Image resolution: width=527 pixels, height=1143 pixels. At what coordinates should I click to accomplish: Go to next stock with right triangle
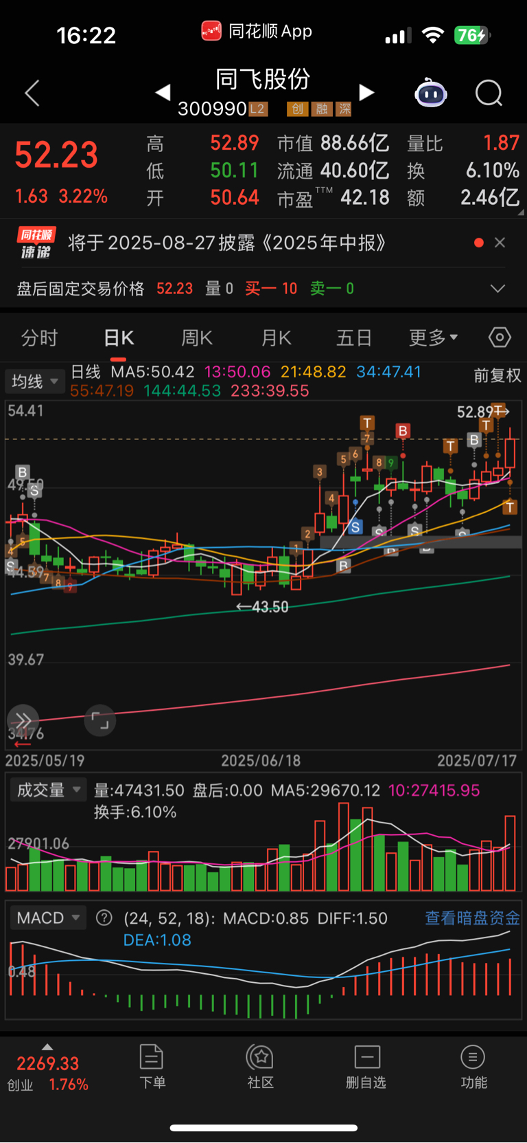pyautogui.click(x=366, y=92)
